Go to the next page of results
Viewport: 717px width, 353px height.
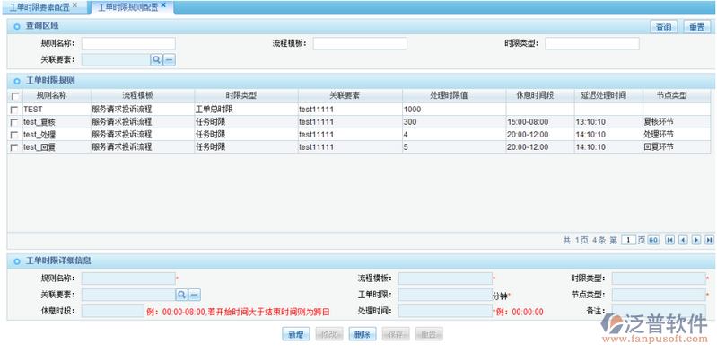pyautogui.click(x=696, y=240)
